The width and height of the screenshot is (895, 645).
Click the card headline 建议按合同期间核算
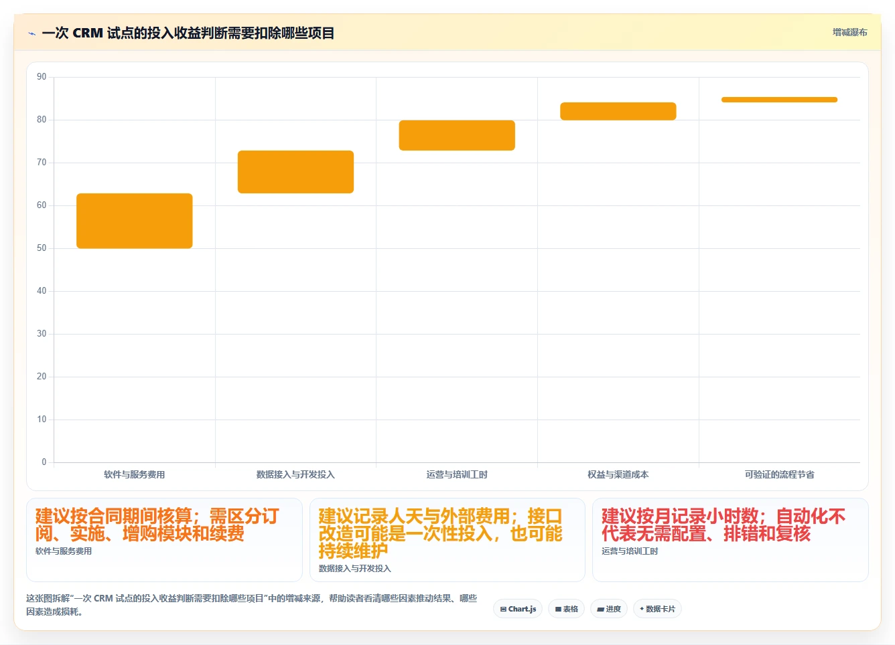coord(157,525)
